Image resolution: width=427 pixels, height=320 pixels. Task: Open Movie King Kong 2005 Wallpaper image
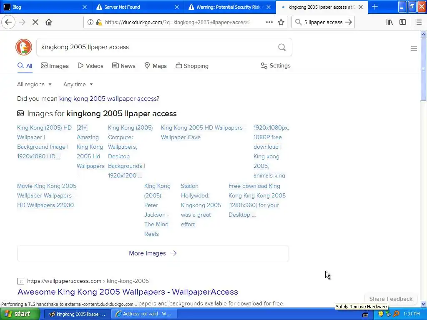[x=47, y=196]
